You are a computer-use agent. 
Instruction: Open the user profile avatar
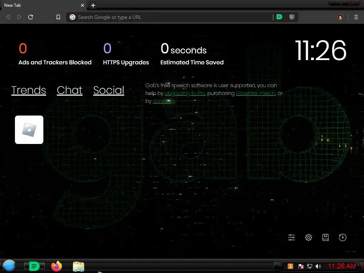pos(340,17)
